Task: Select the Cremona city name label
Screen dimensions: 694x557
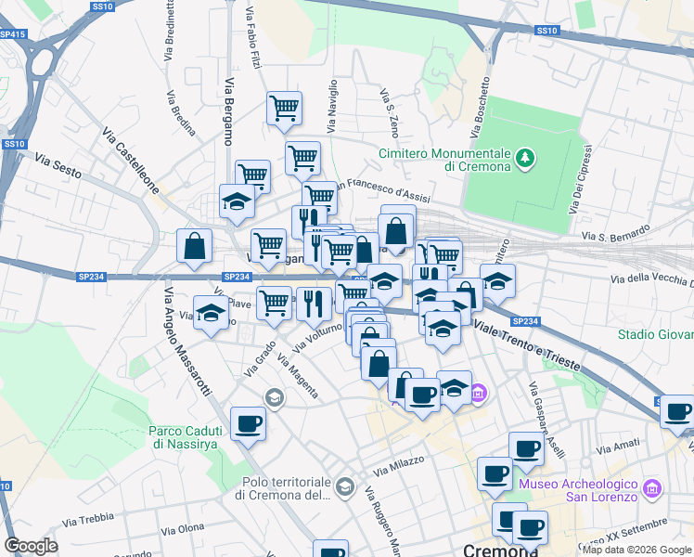Action: 501,551
